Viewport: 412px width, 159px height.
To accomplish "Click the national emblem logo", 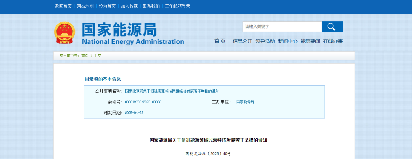I will click(64, 33).
